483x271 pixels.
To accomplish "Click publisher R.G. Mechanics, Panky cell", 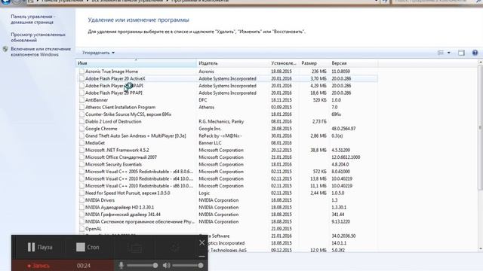I will [221, 121].
